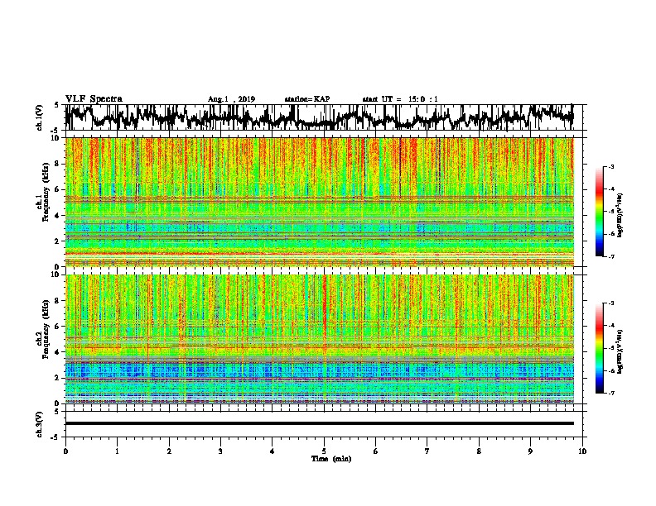The width and height of the screenshot is (656, 506).
Task: Click inside the ch.1 spectrogram panel
Action: click(320, 202)
